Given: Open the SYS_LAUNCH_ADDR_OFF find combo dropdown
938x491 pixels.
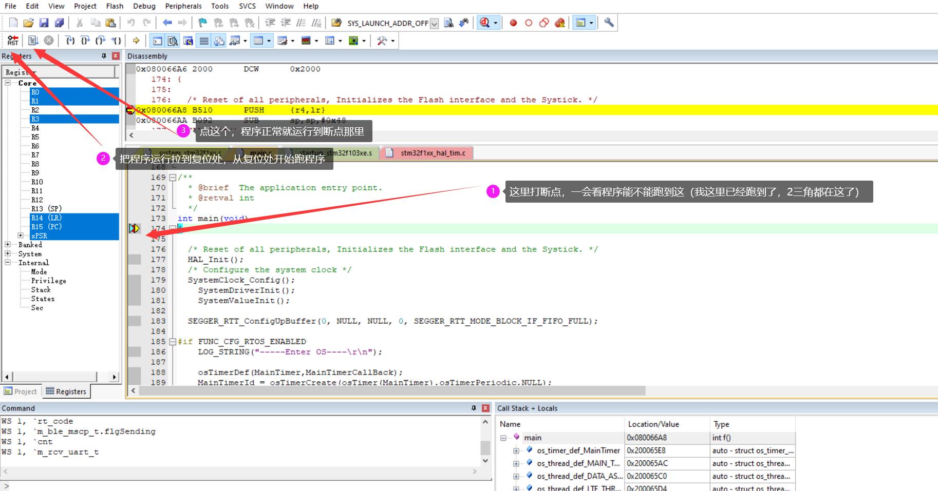Looking at the screenshot, I should pyautogui.click(x=435, y=23).
